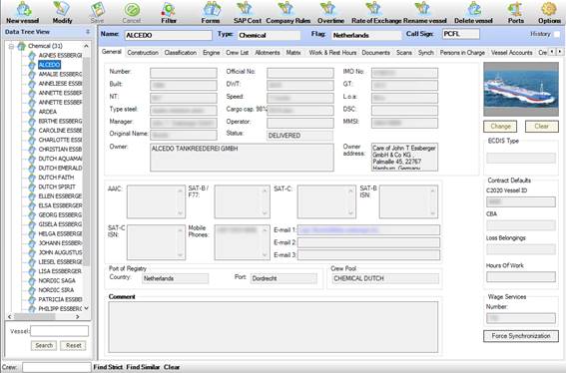Viewport: 566px width, 373px height.
Task: Click the vessel tree vertical scrollbar thumb
Action: coord(86,163)
